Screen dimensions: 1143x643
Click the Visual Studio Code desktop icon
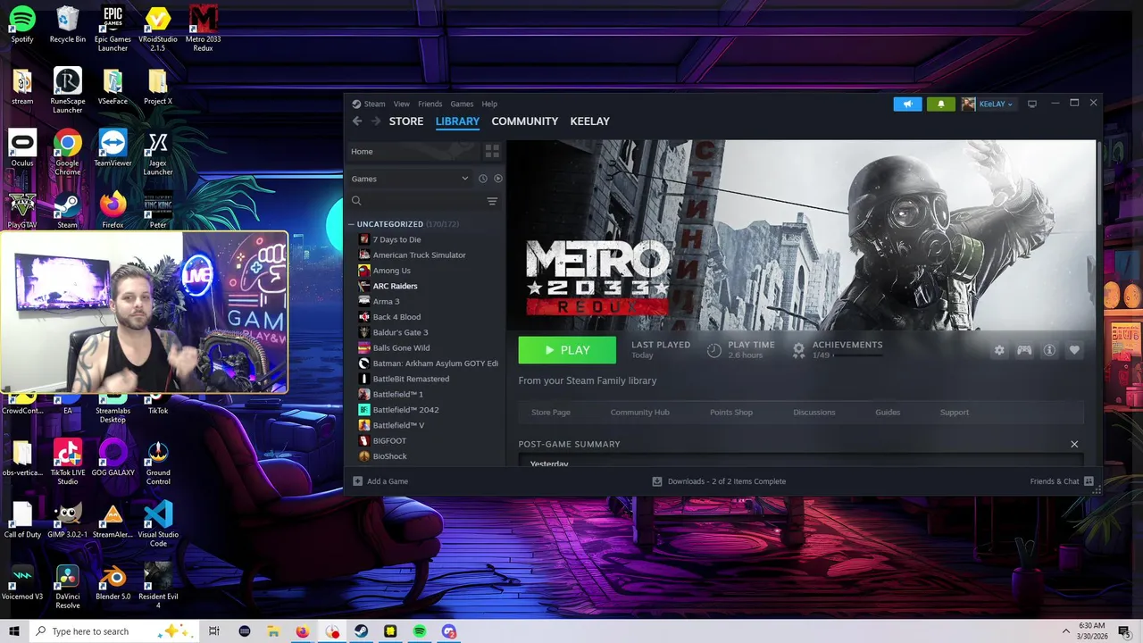point(158,524)
